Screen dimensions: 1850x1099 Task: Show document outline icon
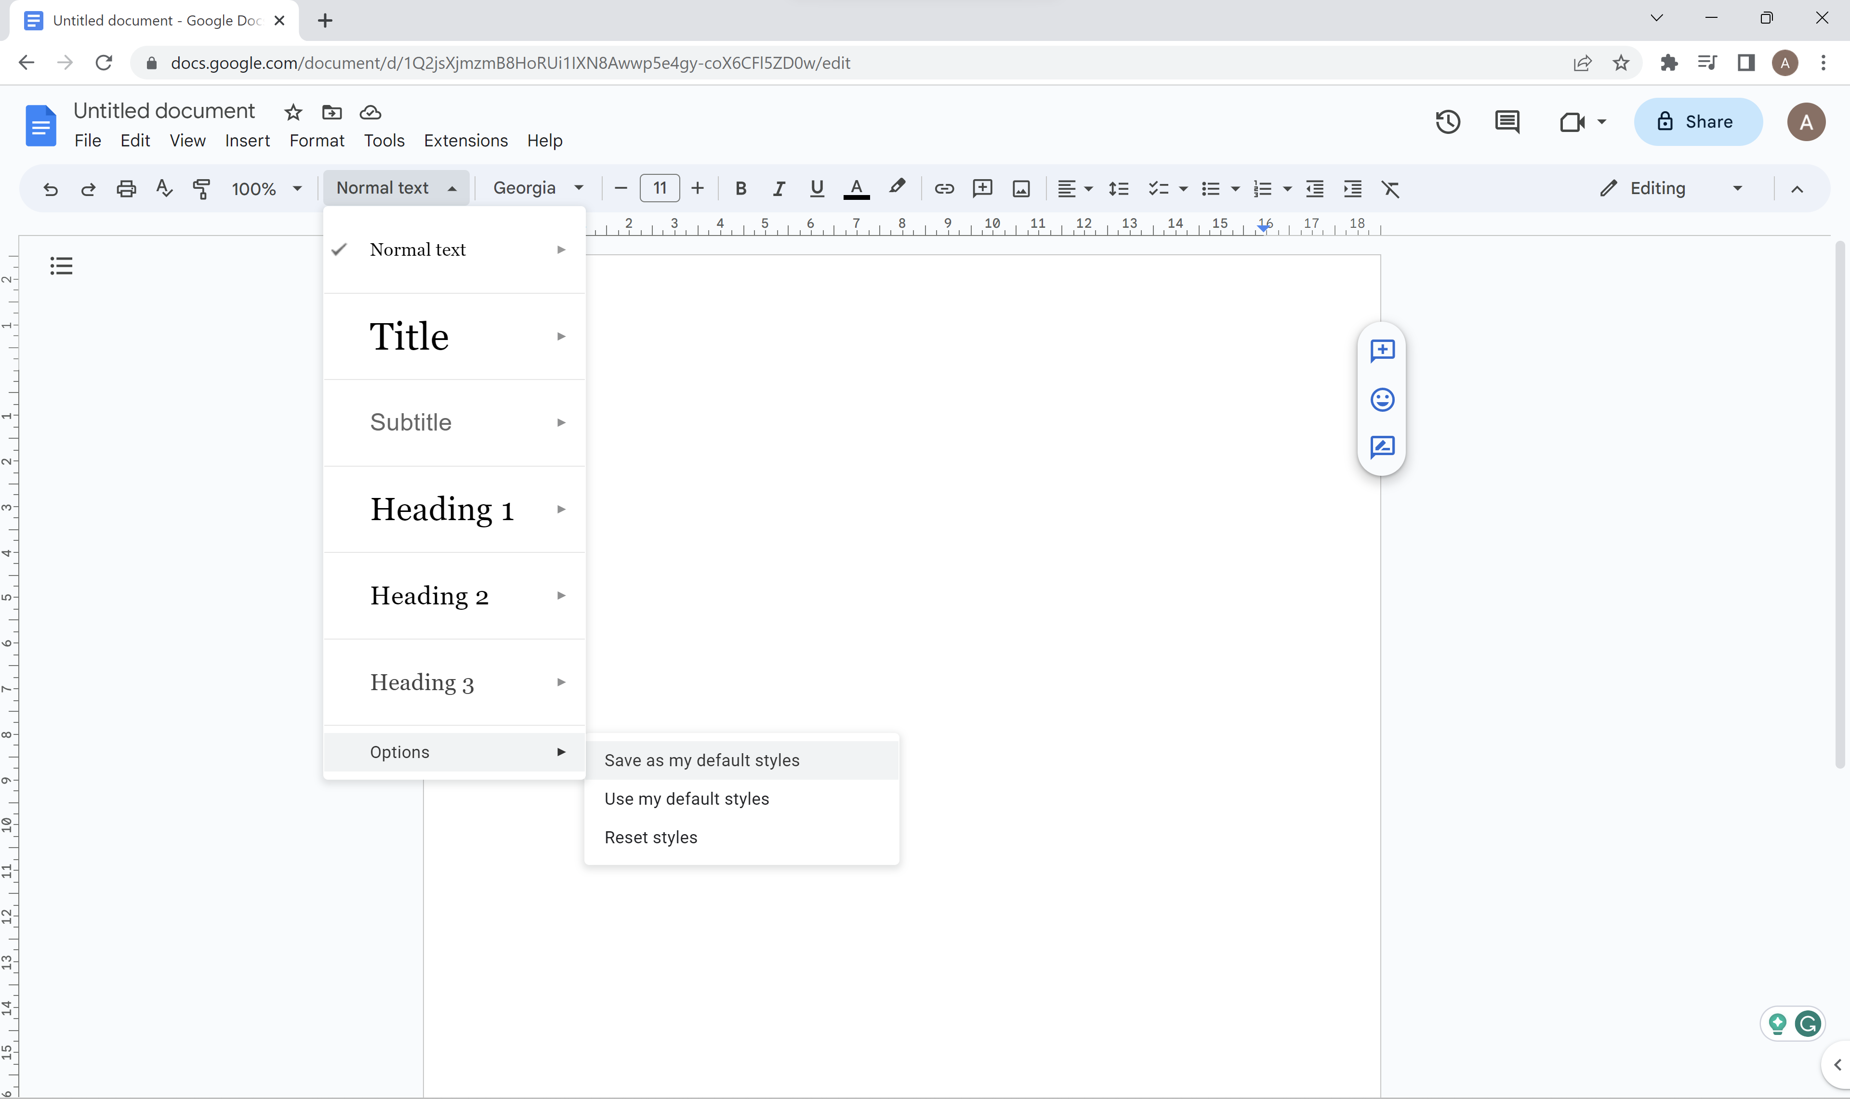point(62,265)
